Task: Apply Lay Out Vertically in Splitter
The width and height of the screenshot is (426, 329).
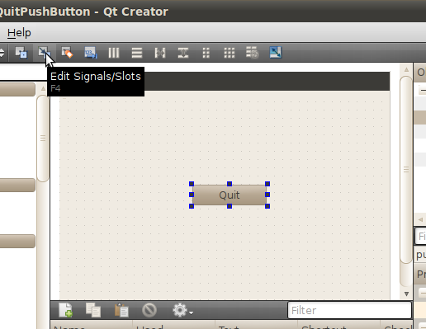Action: 183,53
